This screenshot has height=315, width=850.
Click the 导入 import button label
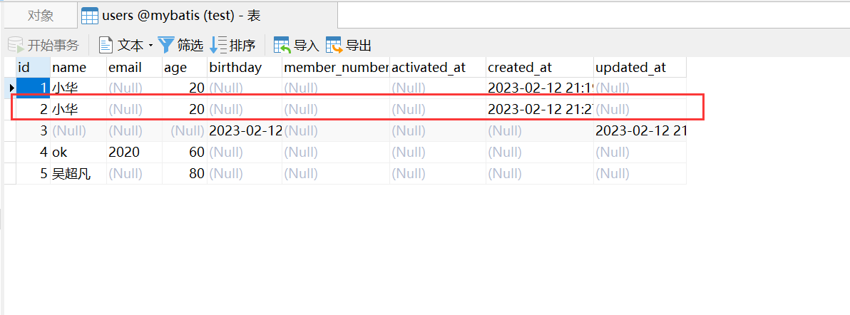coord(307,46)
